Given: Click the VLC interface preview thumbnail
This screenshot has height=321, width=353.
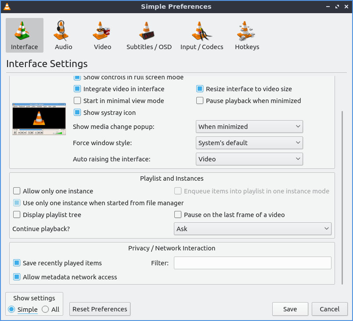Looking at the screenshot, I should (39, 119).
